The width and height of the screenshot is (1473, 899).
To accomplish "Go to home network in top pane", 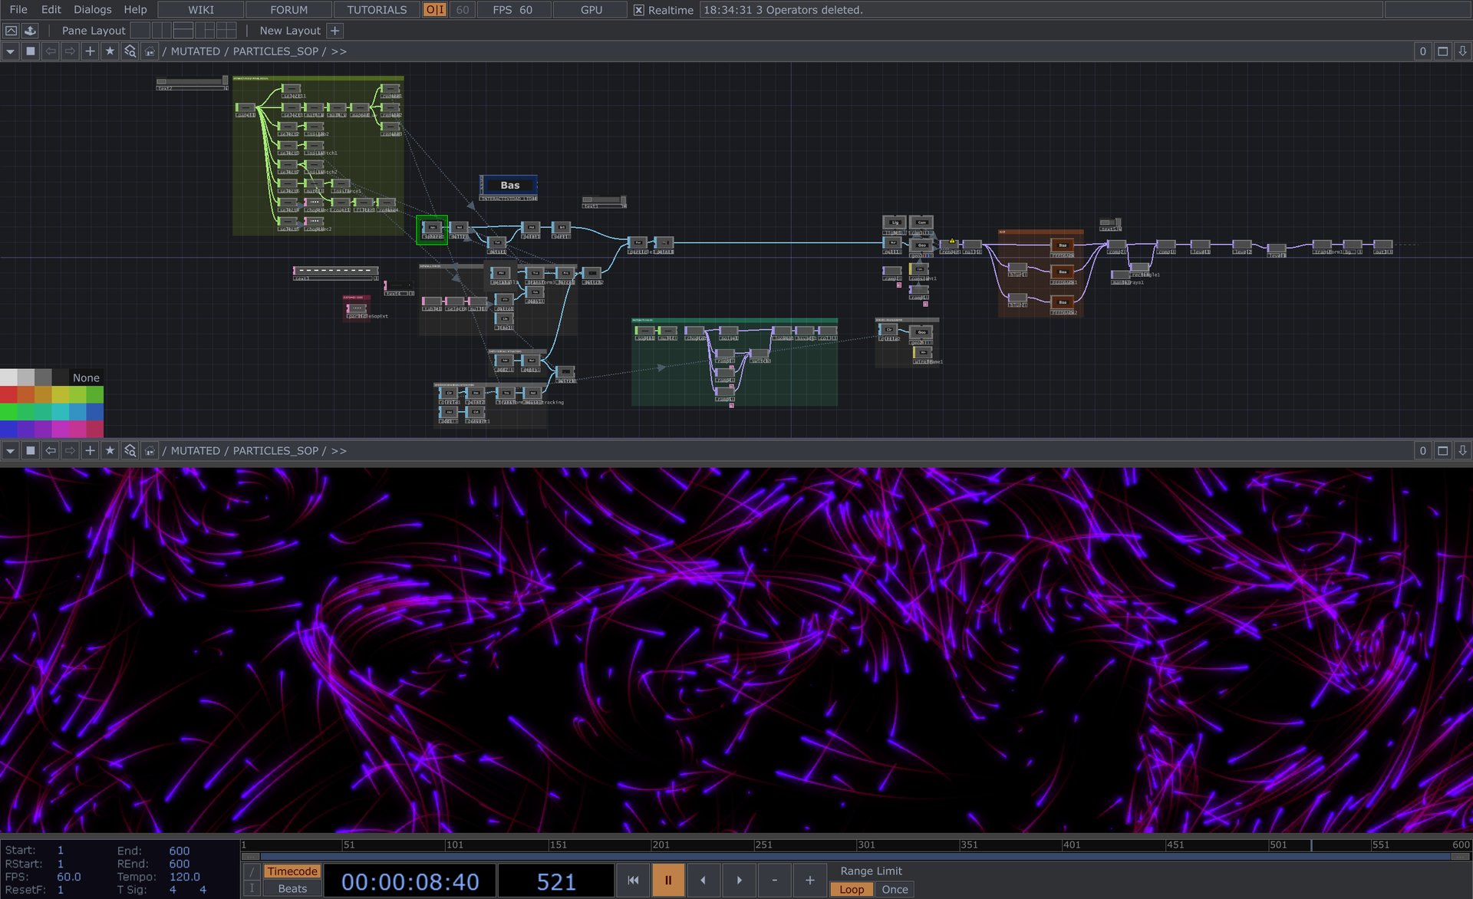I will click(150, 51).
